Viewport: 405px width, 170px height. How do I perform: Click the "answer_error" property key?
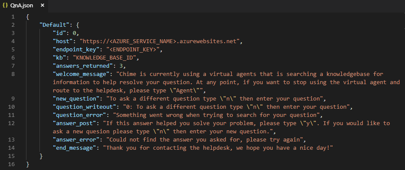tap(75, 140)
